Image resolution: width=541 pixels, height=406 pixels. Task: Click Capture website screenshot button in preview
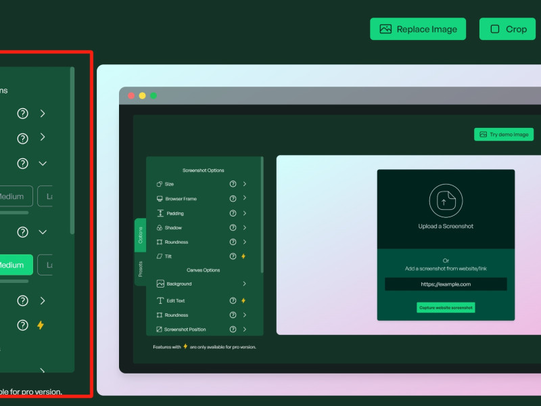click(446, 308)
